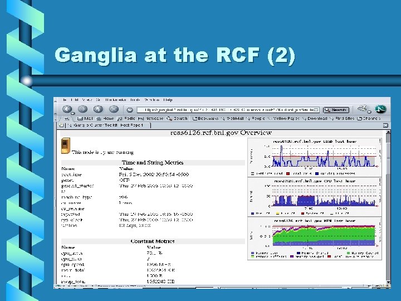401x301 pixels.
Task: Click Search in the personal toolbar
Action: point(177,119)
